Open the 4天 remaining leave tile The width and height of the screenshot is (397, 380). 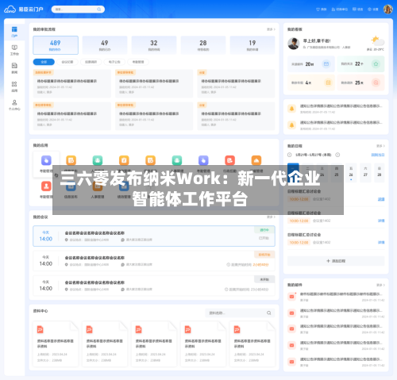[311, 83]
